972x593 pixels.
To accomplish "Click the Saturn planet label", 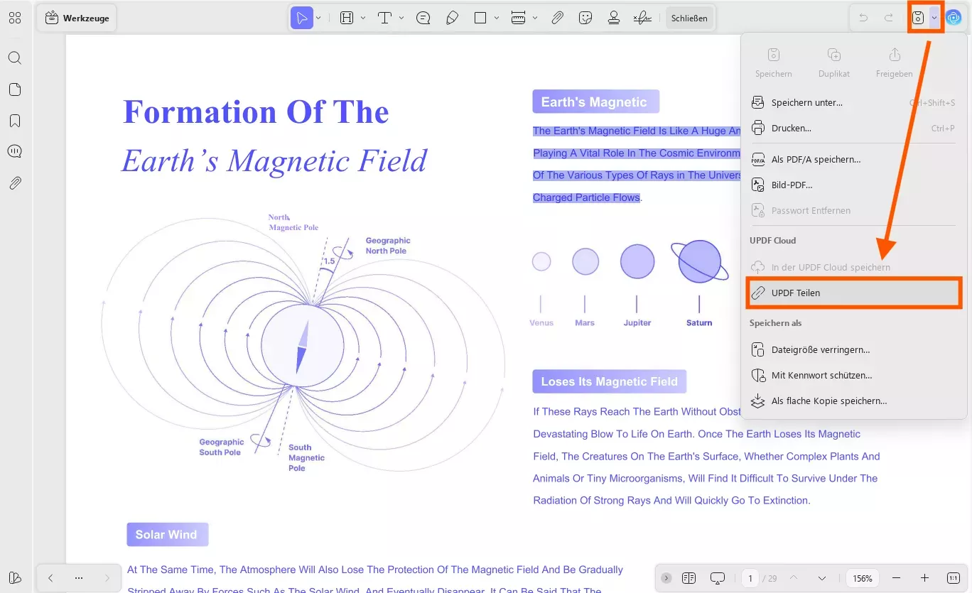I will tap(699, 322).
